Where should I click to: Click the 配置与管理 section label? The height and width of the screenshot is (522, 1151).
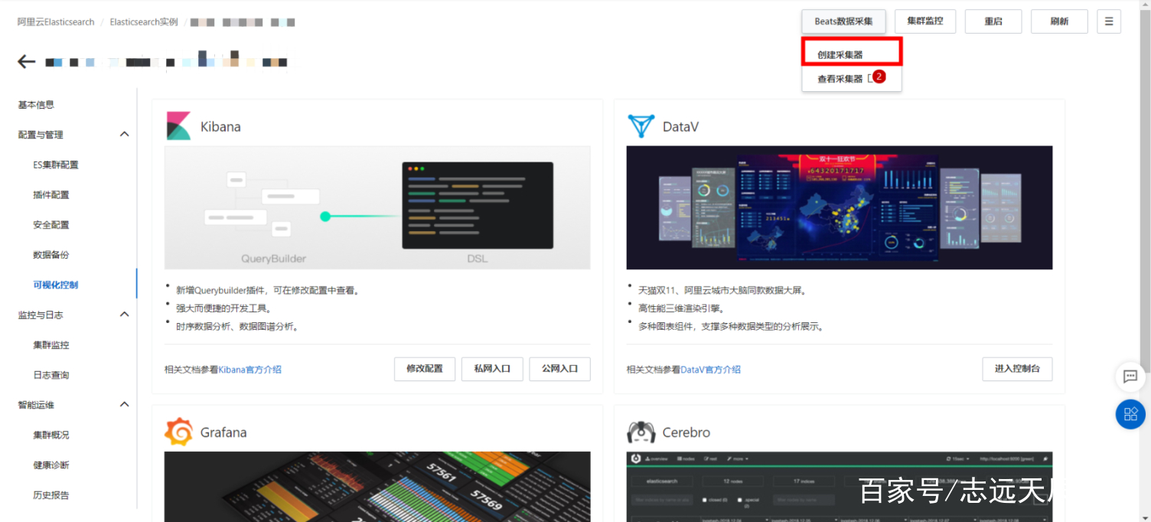click(41, 135)
